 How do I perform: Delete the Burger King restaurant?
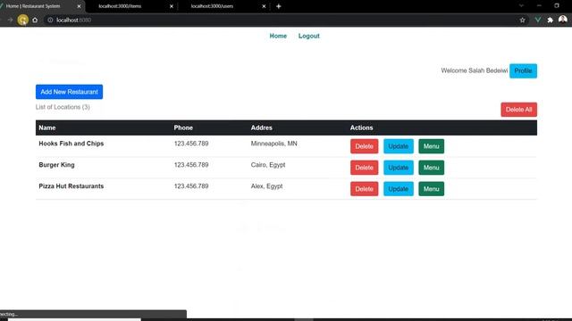pyautogui.click(x=364, y=168)
